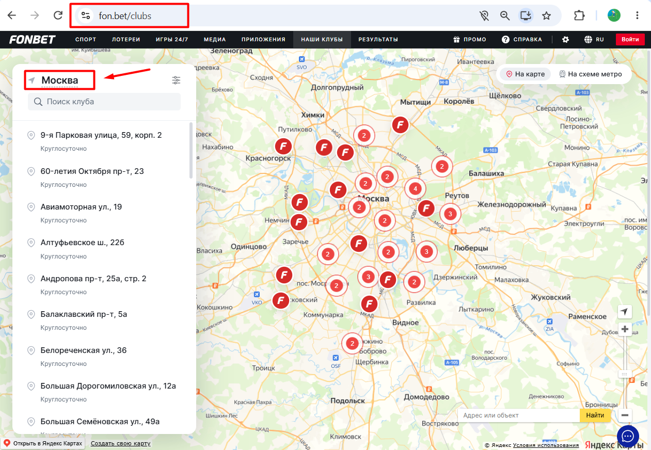Switch to На карте view
Viewport: 651px width, 450px height.
pyautogui.click(x=525, y=74)
